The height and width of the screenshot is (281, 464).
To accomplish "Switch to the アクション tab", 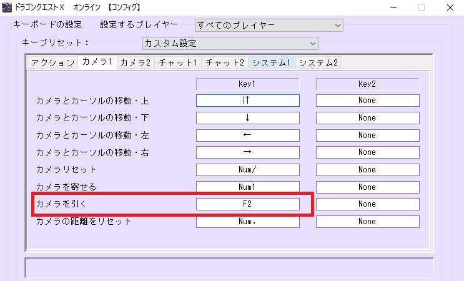I will [52, 62].
